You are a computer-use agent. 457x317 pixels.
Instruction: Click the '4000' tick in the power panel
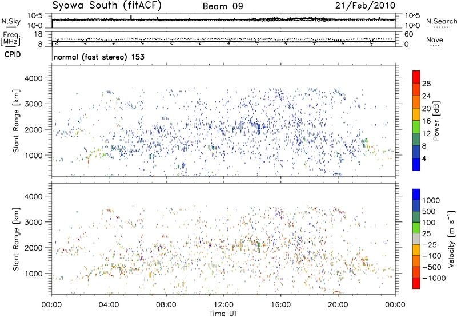[x=33, y=78]
